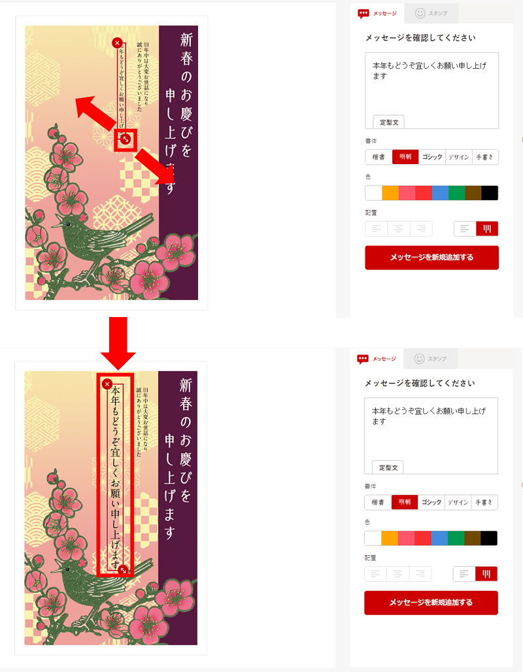Switch to the スタンプ tab in upper panel
This screenshot has height=672, width=523.
click(431, 13)
